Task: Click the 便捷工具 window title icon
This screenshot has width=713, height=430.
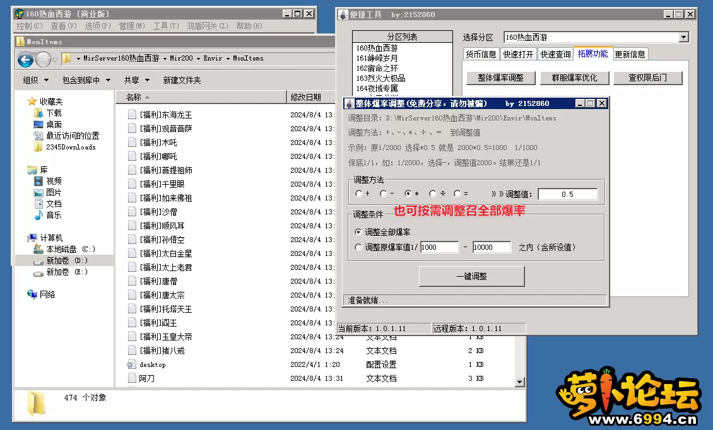Action: click(343, 15)
